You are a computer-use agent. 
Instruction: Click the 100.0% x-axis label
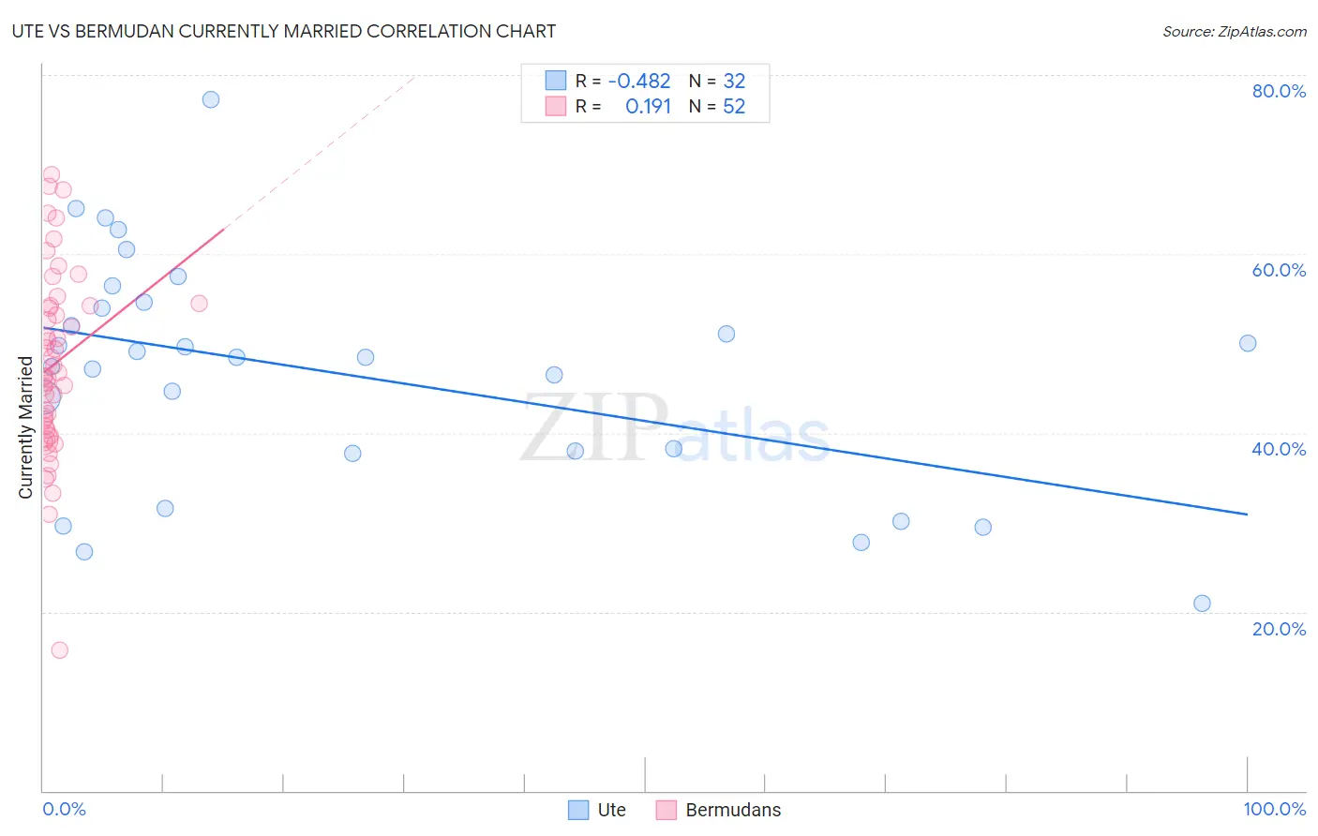pos(1274,809)
